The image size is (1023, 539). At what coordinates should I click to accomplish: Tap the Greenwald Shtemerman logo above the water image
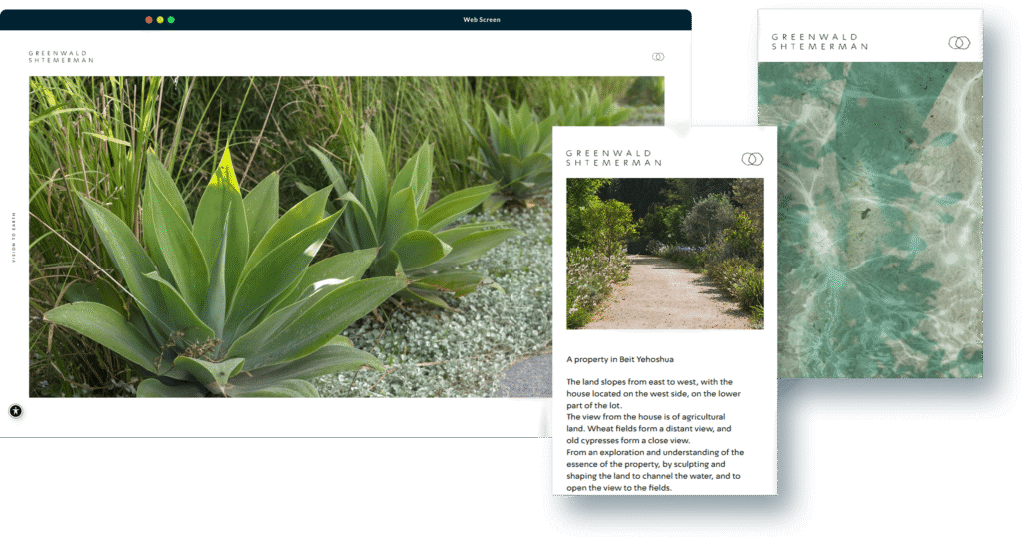(819, 42)
